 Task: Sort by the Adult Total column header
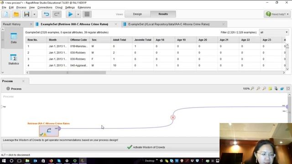(121, 40)
